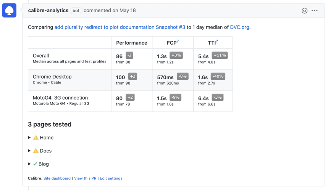Click the Home warning triangle icon

[36, 138]
